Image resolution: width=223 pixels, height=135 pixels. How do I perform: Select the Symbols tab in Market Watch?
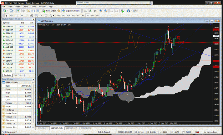(x=7, y=76)
